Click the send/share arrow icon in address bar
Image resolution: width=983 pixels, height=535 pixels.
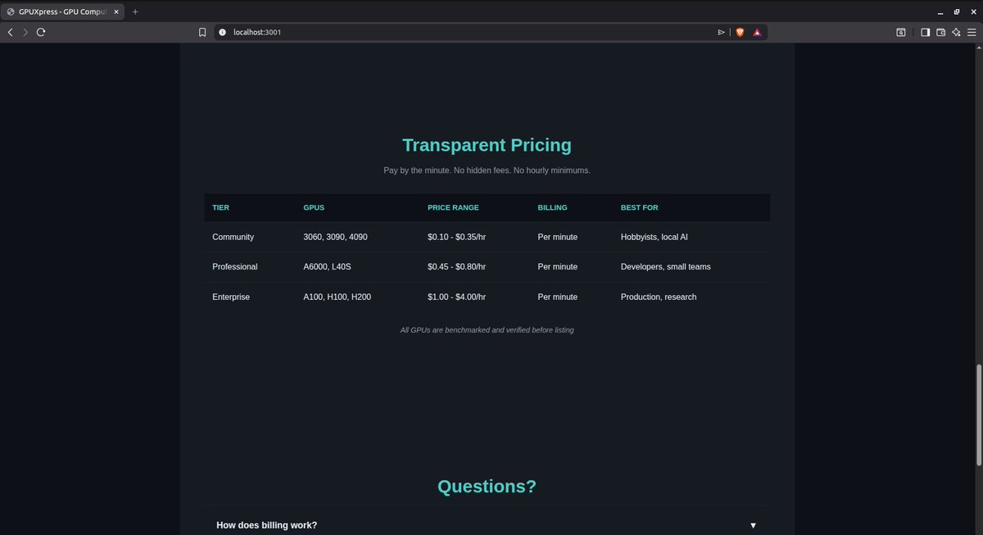pyautogui.click(x=721, y=32)
